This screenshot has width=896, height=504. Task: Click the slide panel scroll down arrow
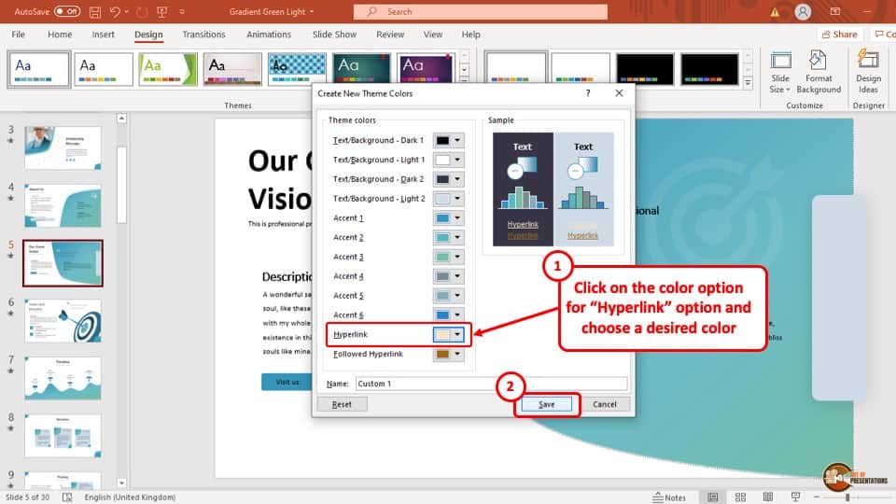tap(121, 483)
